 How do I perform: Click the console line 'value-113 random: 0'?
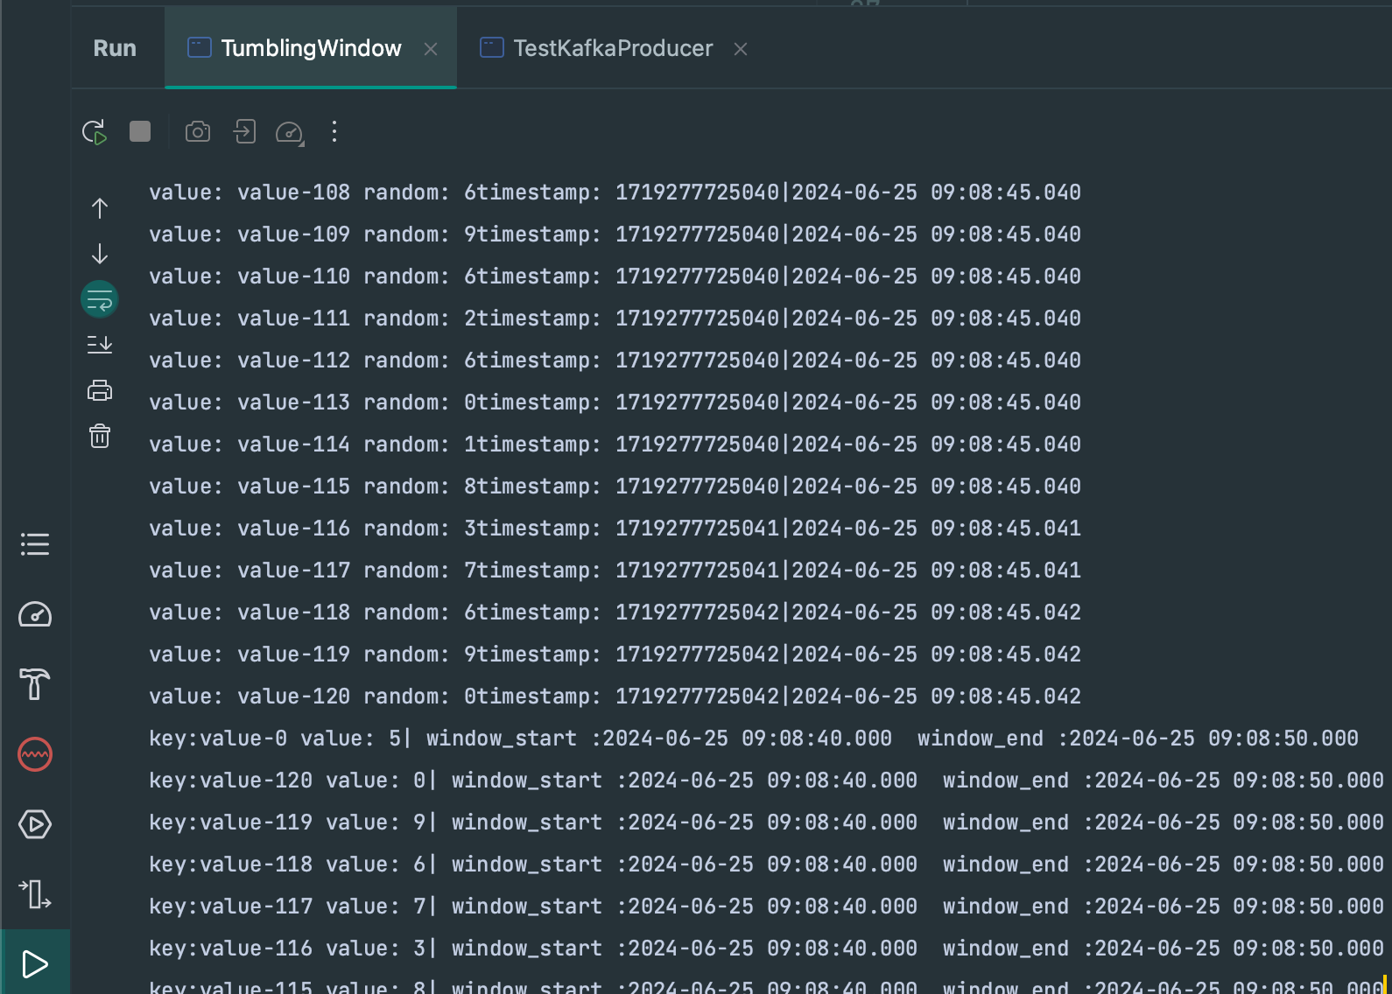coord(615,402)
